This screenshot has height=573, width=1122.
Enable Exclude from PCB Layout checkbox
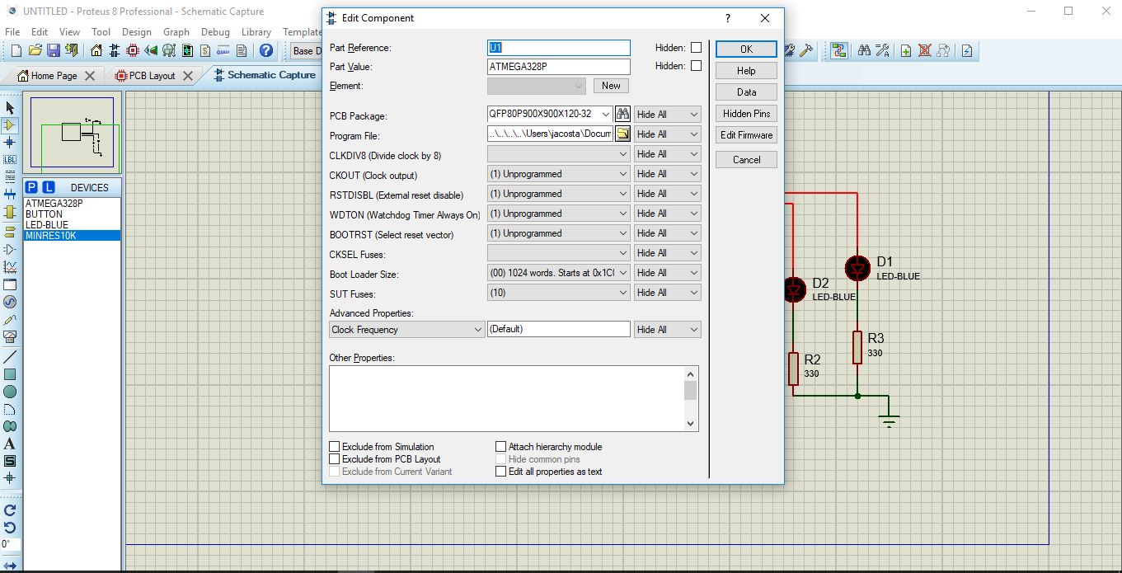[x=335, y=459]
